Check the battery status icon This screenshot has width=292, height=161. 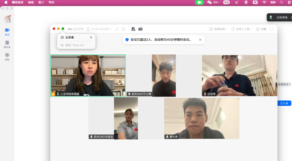point(273,2)
